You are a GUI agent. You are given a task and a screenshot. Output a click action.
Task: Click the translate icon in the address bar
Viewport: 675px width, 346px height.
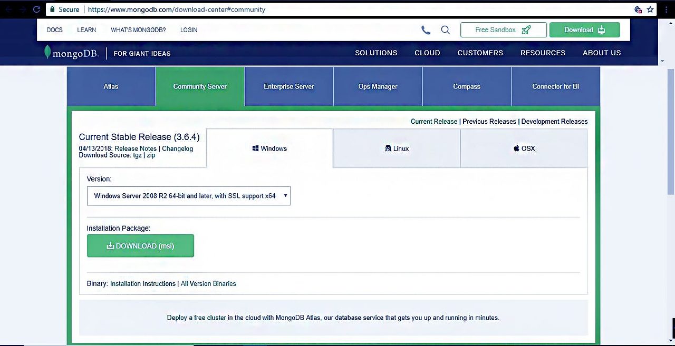pos(638,9)
